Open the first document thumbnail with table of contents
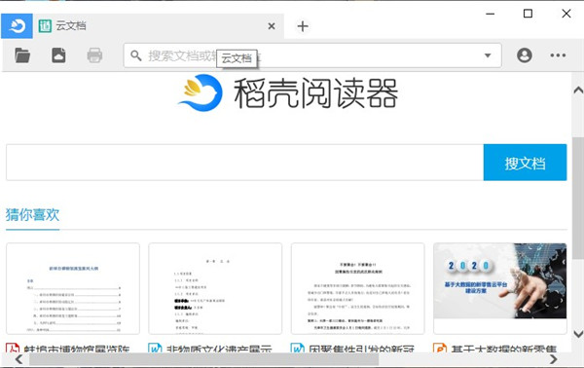This screenshot has height=368, width=584. point(73,289)
